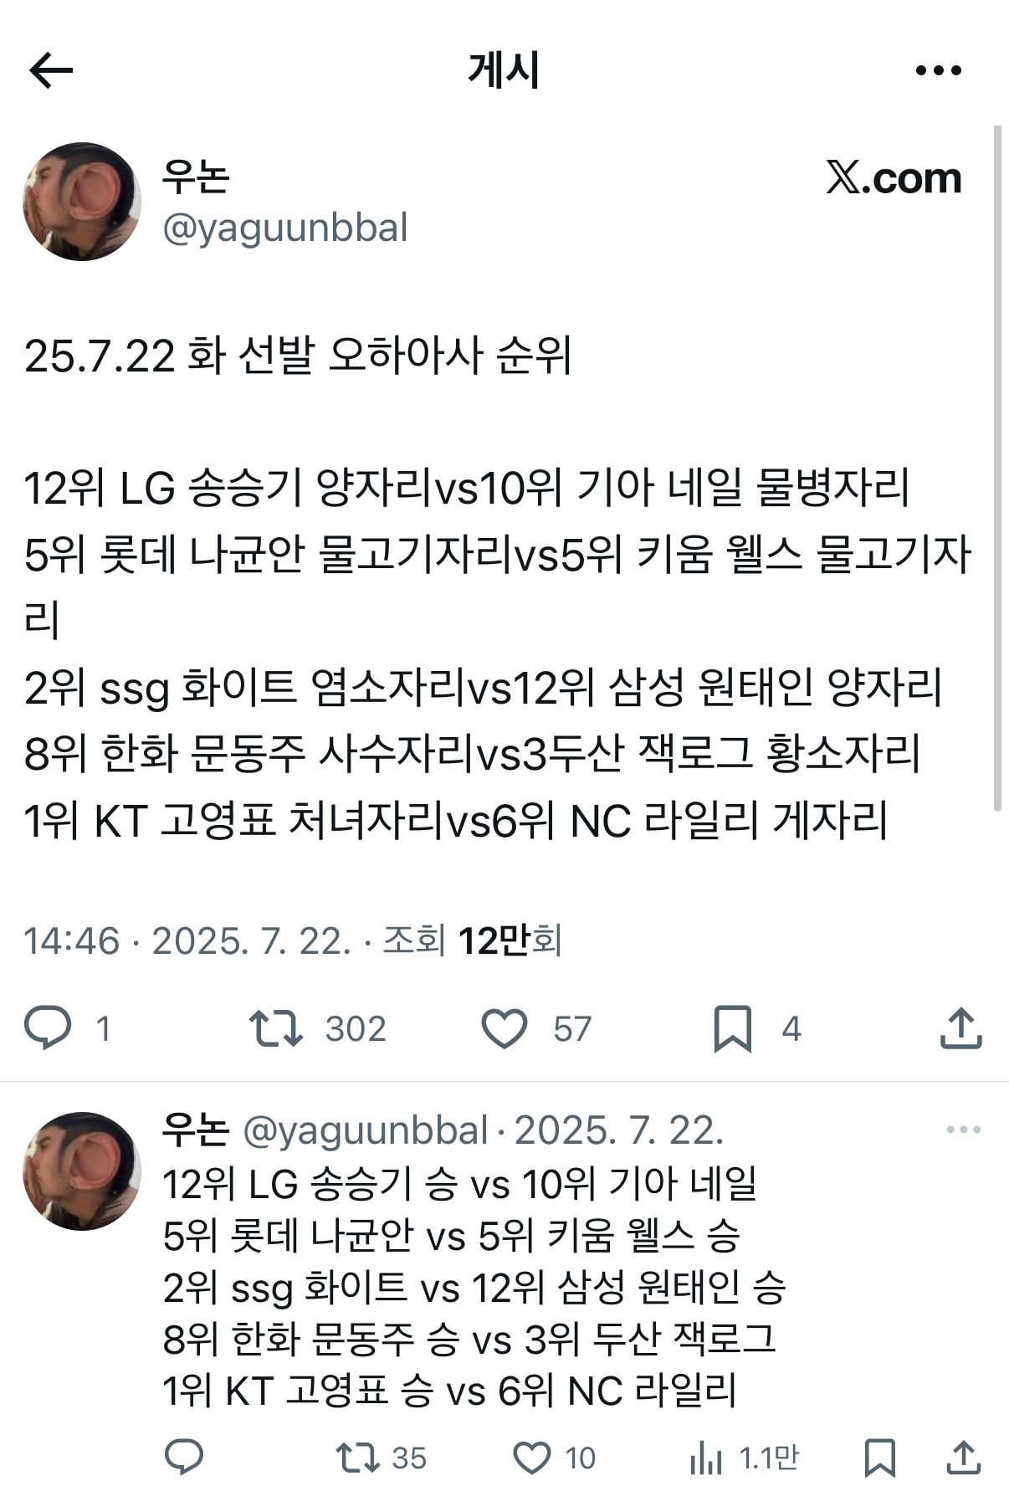Open the @yaguunbbal handle on main post
Image resolution: width=1009 pixels, height=1486 pixels.
285,228
